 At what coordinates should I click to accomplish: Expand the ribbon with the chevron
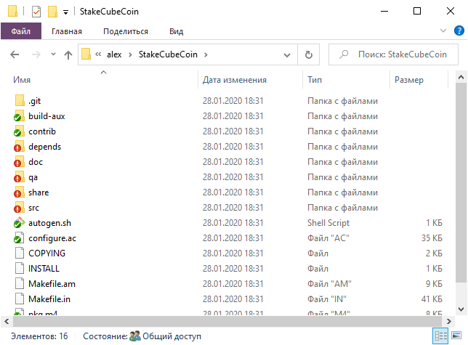pos(443,31)
